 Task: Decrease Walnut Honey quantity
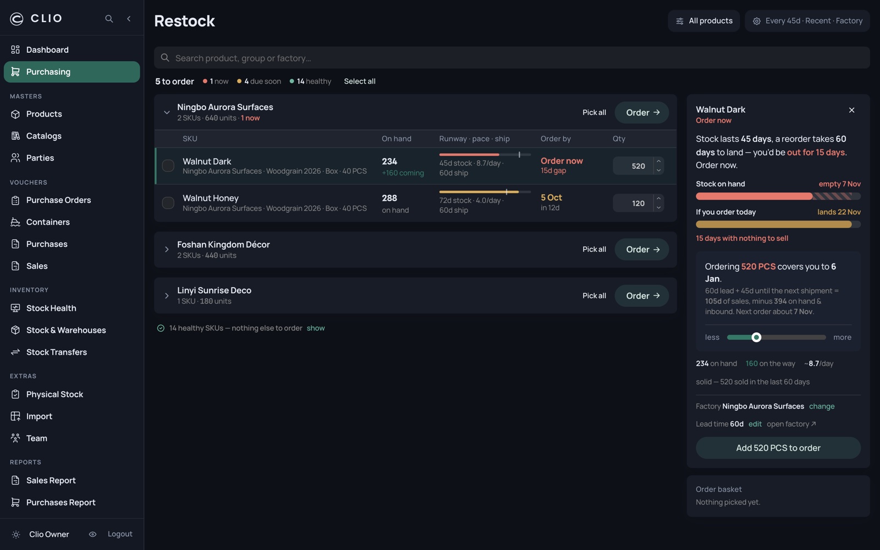[658, 208]
